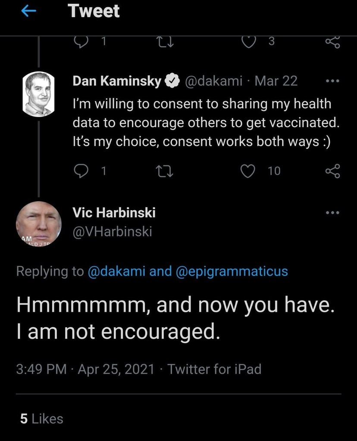Tap the back arrow icon

click(x=29, y=12)
